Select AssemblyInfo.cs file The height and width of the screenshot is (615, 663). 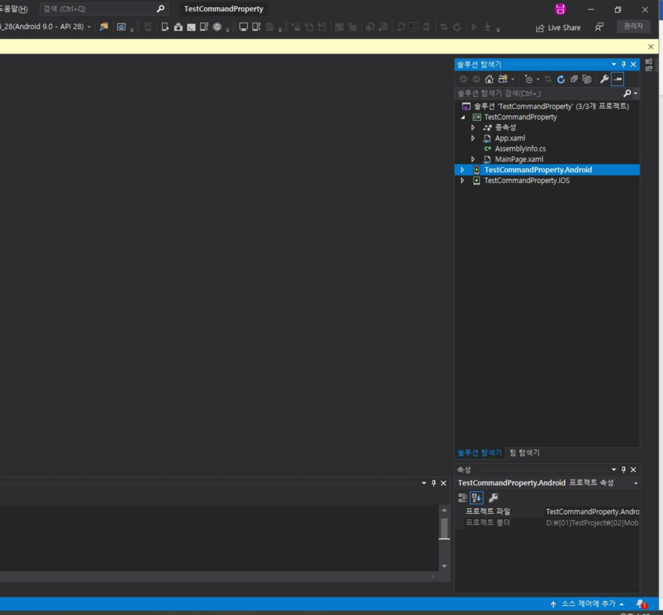click(520, 149)
